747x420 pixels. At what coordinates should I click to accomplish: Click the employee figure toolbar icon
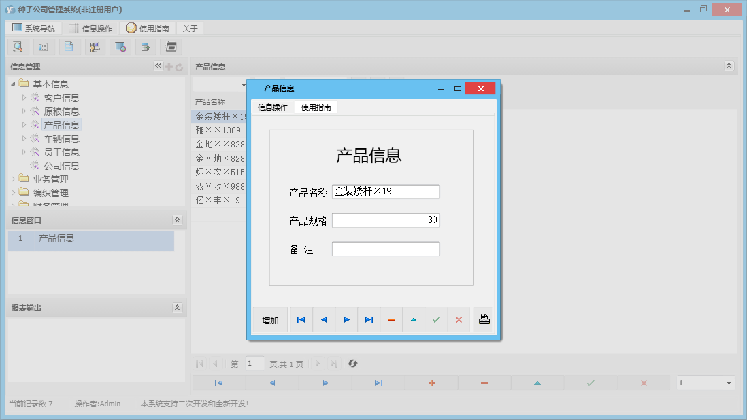click(95, 46)
